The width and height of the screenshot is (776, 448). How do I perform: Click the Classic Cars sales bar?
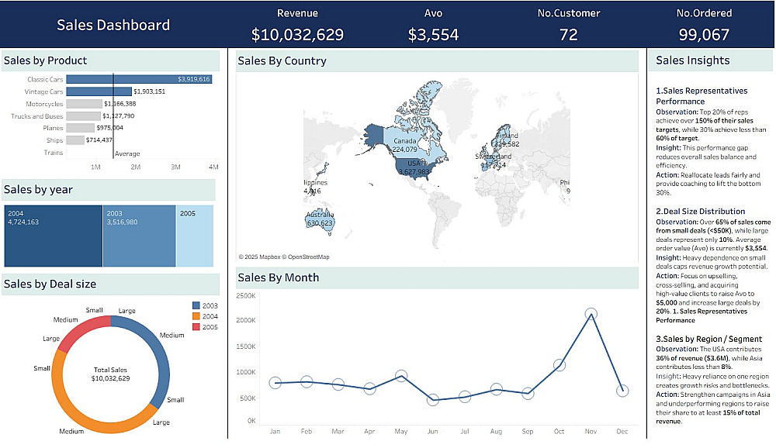(138, 79)
